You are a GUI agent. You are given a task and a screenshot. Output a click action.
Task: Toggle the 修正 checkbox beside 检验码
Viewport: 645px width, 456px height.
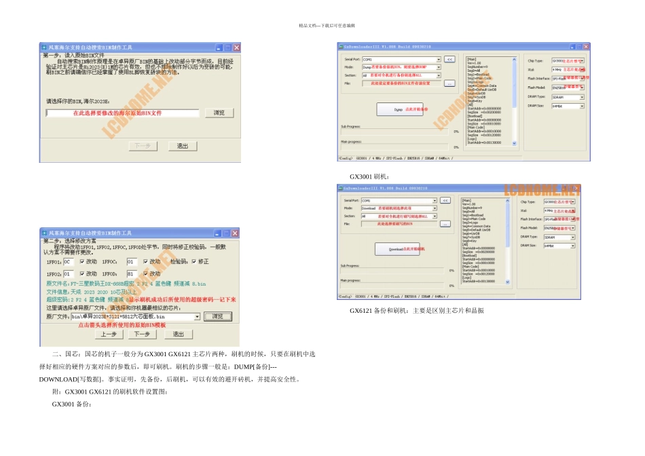point(193,261)
